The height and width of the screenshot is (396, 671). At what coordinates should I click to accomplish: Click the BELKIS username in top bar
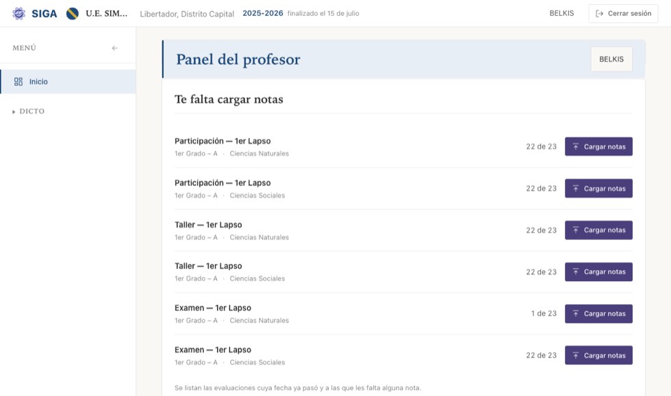(561, 13)
